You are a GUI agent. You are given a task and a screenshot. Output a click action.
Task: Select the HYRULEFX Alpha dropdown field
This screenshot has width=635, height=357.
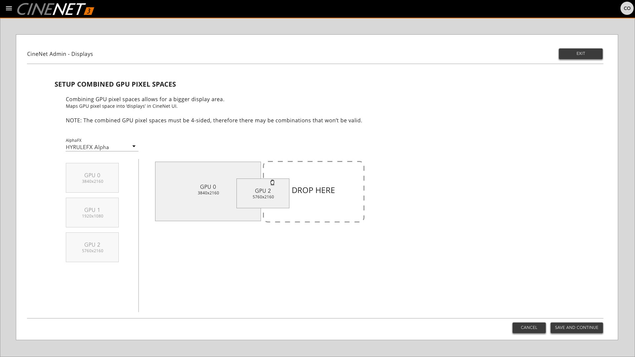point(96,147)
